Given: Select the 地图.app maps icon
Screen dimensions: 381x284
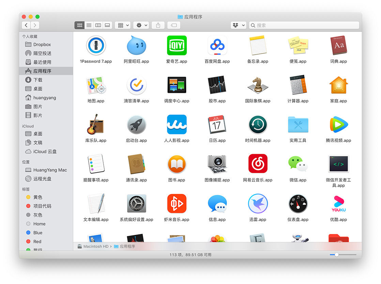Looking at the screenshot, I should click(x=96, y=85).
